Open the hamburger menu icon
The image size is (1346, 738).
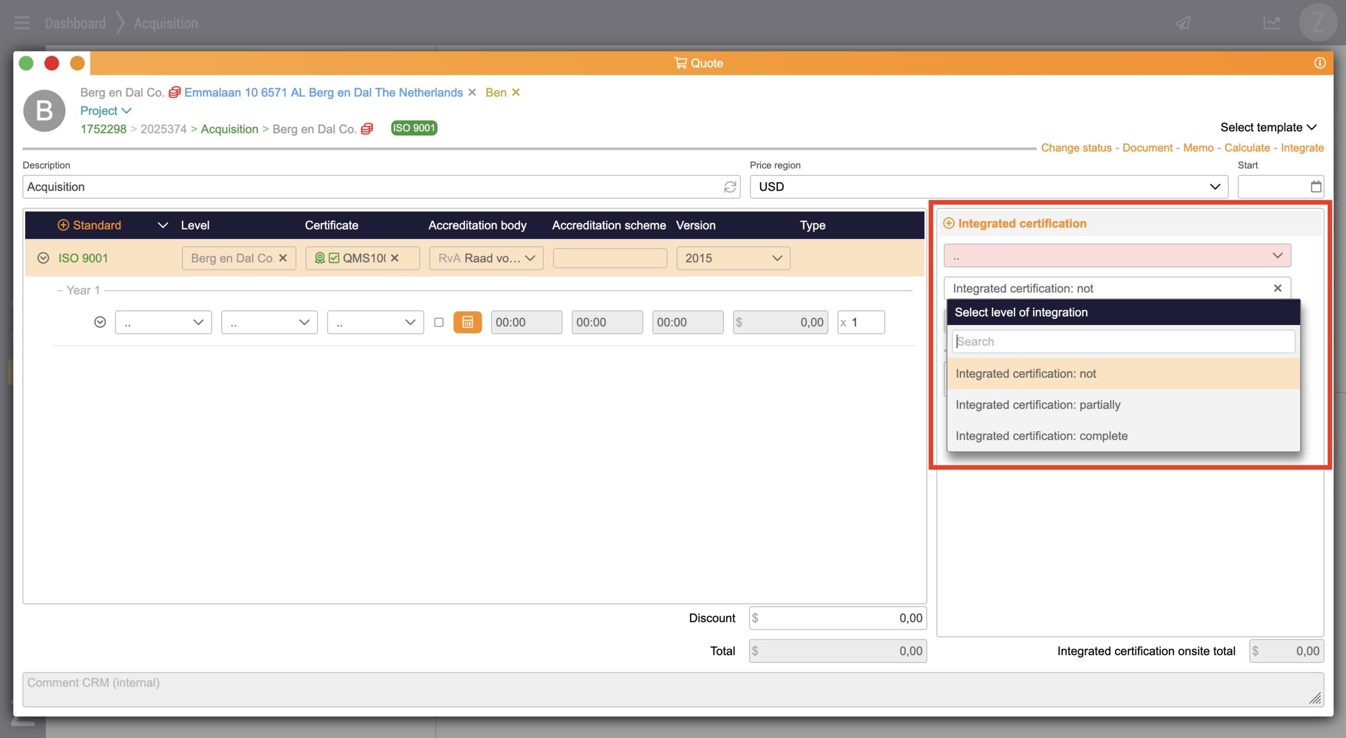22,23
